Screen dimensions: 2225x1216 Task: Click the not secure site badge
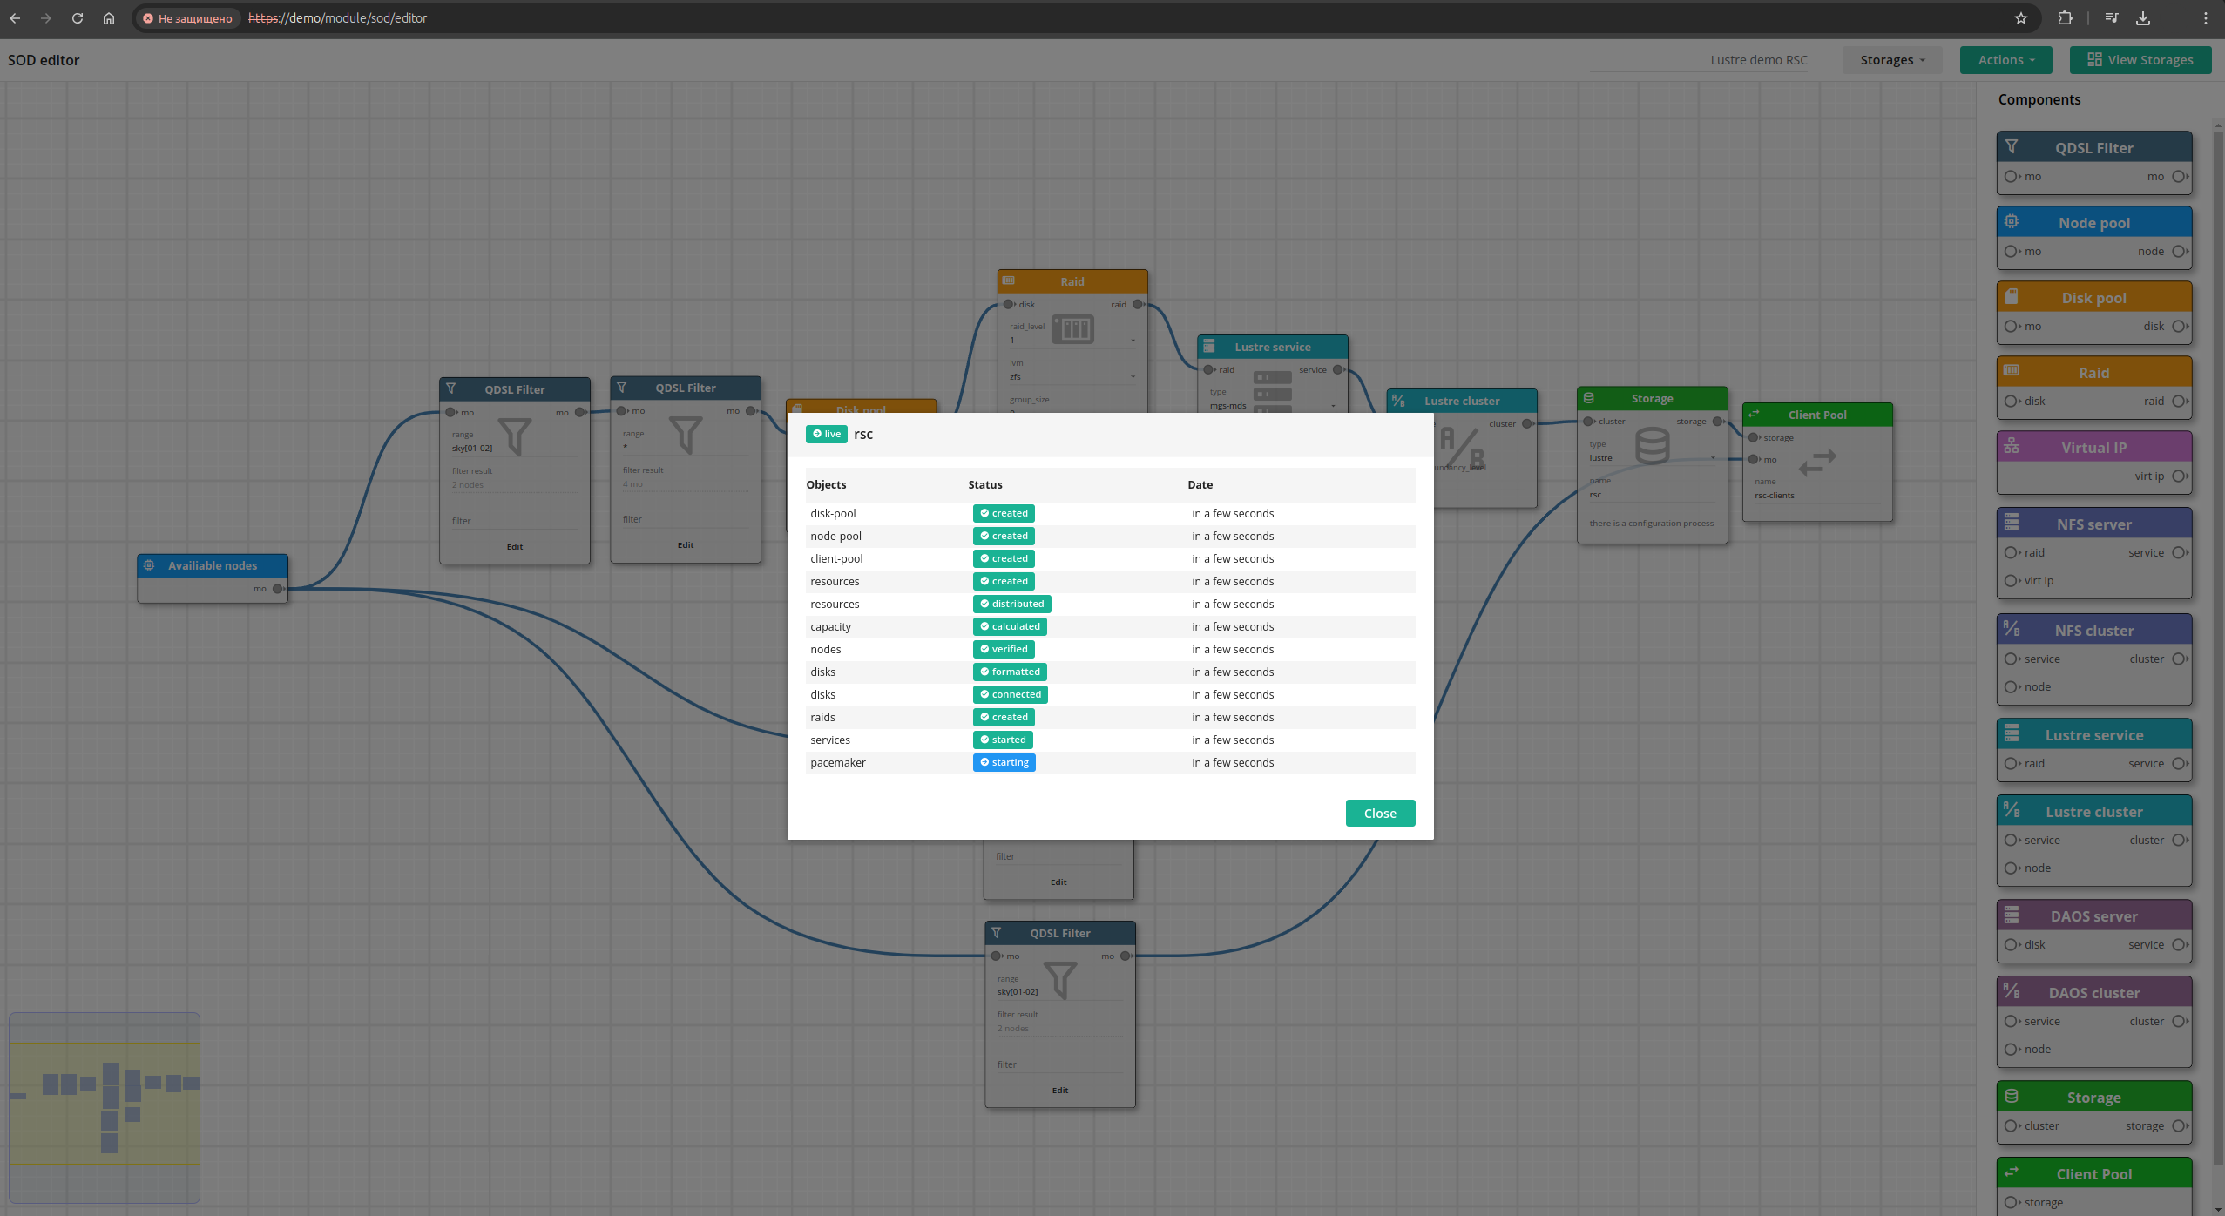tap(188, 18)
